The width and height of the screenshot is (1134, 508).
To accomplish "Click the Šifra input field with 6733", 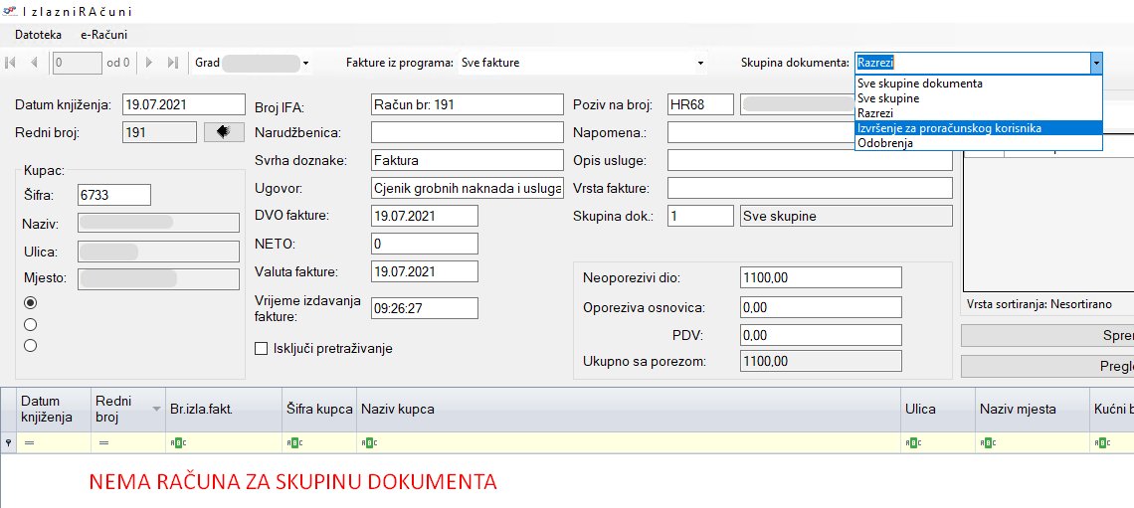I will 113,195.
